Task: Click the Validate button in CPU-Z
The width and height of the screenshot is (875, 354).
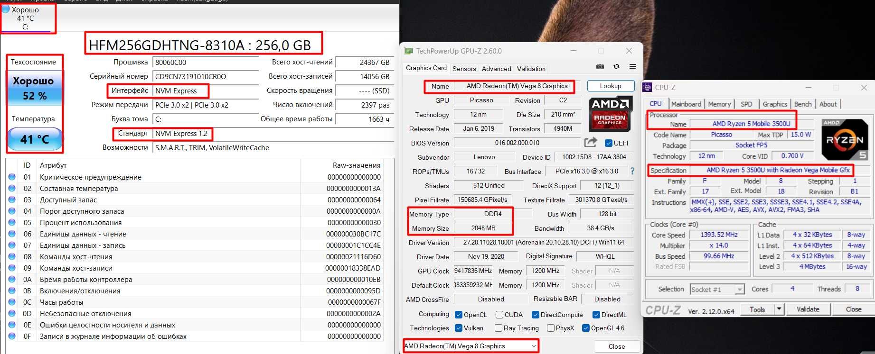Action: 808,309
